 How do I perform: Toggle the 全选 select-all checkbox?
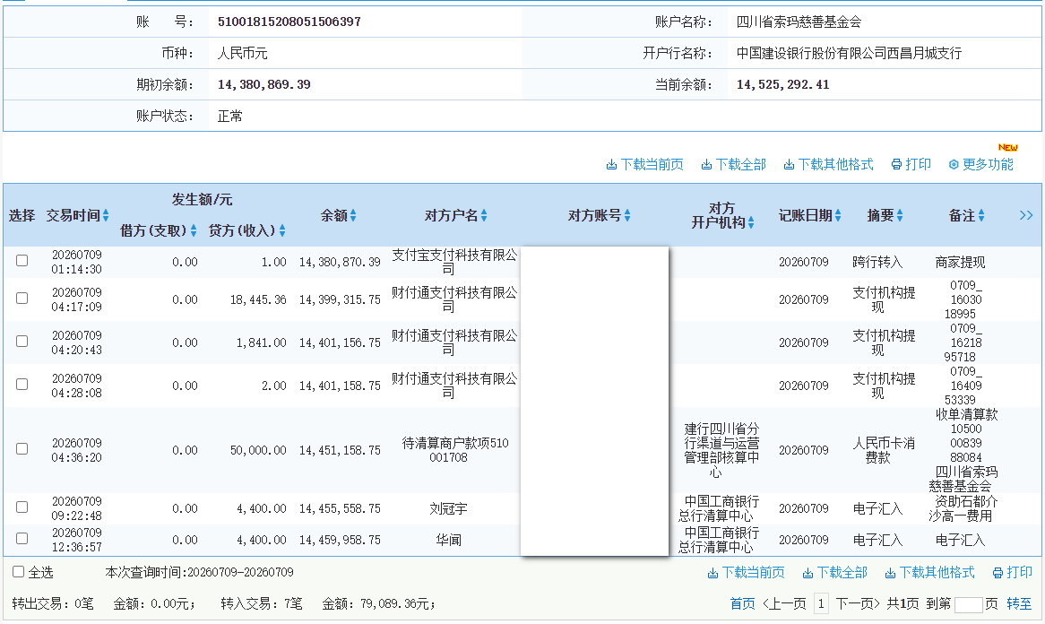[19, 572]
